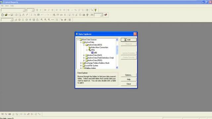This screenshot has width=212, height=119.
Task: Click the align right icon
Action: click(64, 10)
